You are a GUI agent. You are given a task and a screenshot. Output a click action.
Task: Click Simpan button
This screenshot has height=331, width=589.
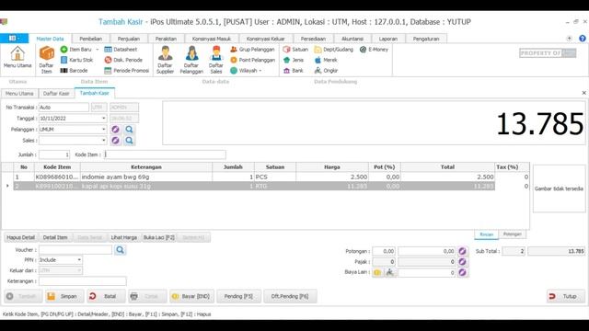64,296
